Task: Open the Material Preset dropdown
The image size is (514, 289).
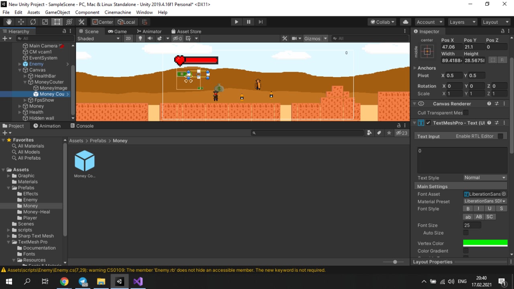Action: (x=485, y=201)
